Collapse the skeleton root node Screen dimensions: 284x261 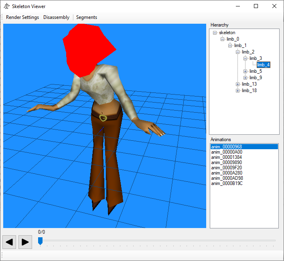click(215, 33)
